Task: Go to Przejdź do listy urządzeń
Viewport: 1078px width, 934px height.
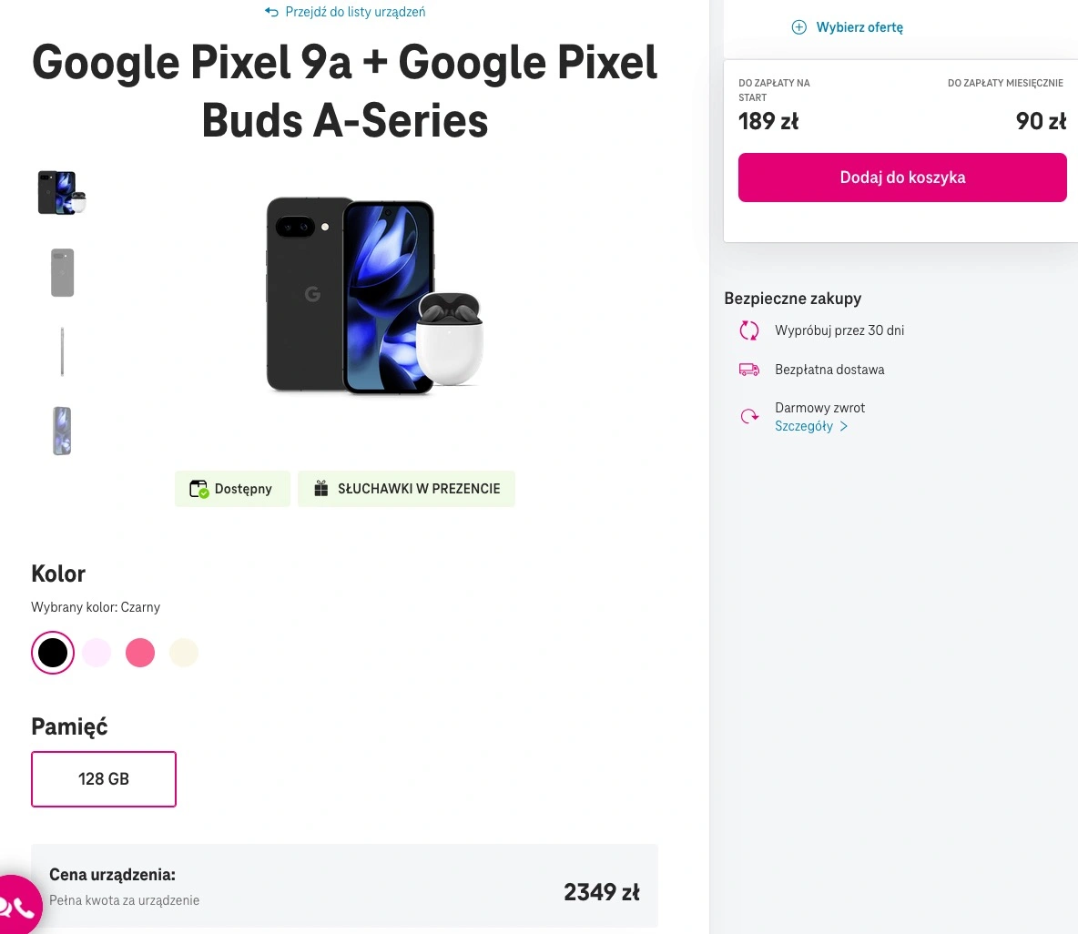Action: coord(355,12)
